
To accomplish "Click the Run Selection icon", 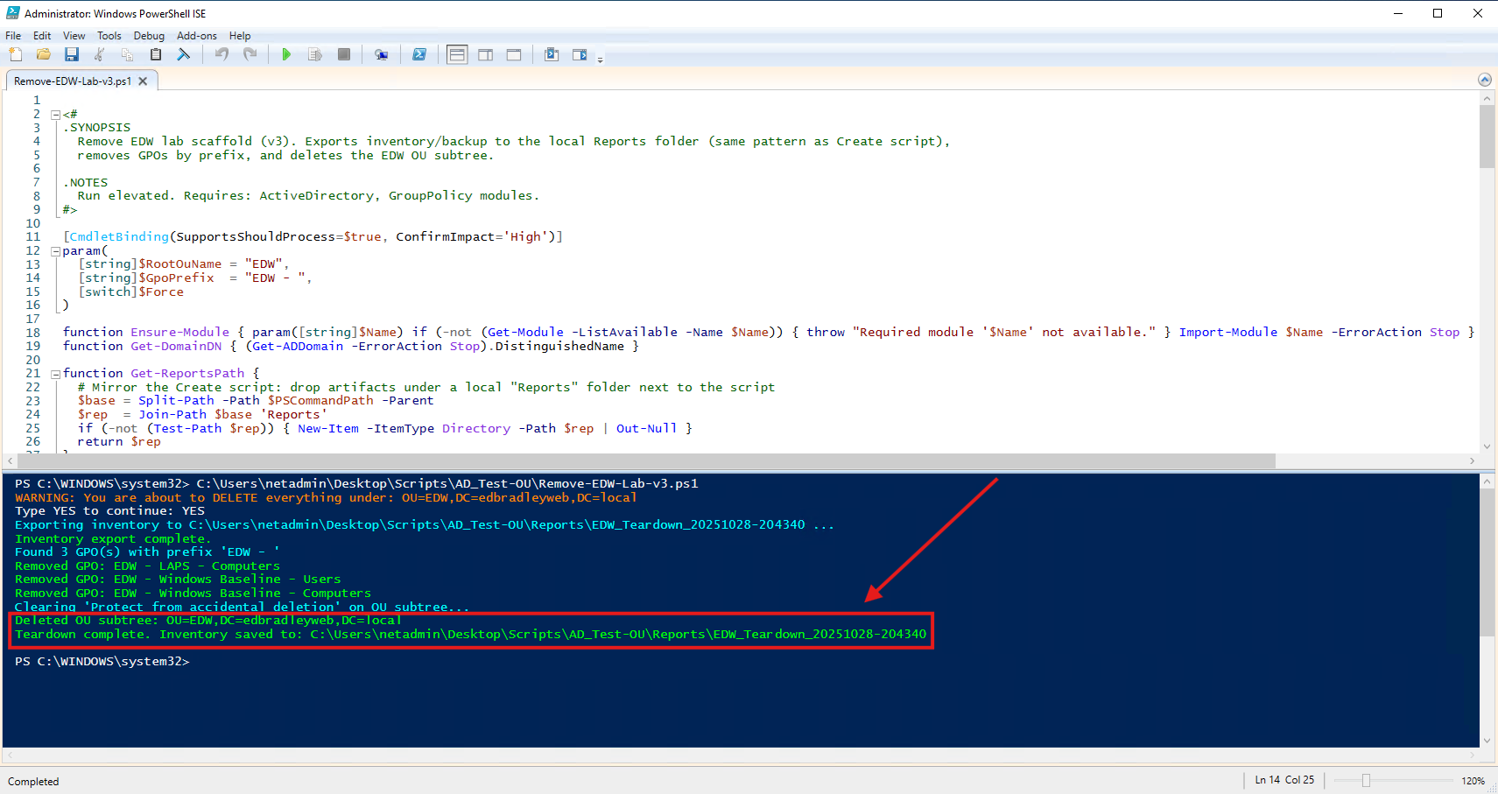I will [315, 54].
